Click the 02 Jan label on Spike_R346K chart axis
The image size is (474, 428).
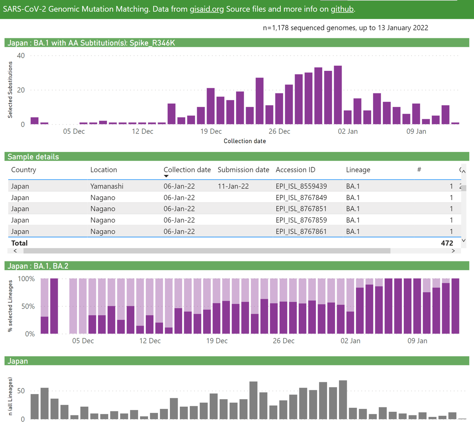tap(348, 131)
